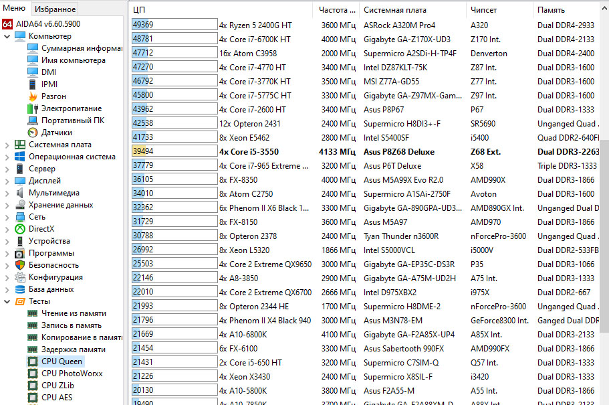Expand the Сервер tree node
Screen dimensions: 609x405
pos(7,169)
